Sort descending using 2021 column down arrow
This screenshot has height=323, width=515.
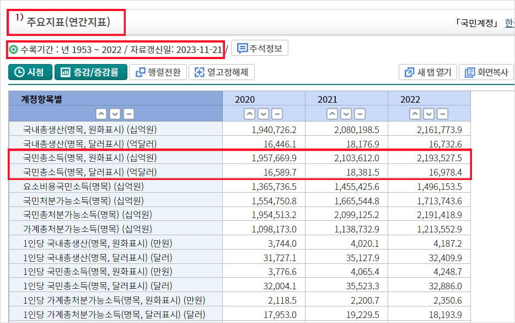pyautogui.click(x=346, y=114)
